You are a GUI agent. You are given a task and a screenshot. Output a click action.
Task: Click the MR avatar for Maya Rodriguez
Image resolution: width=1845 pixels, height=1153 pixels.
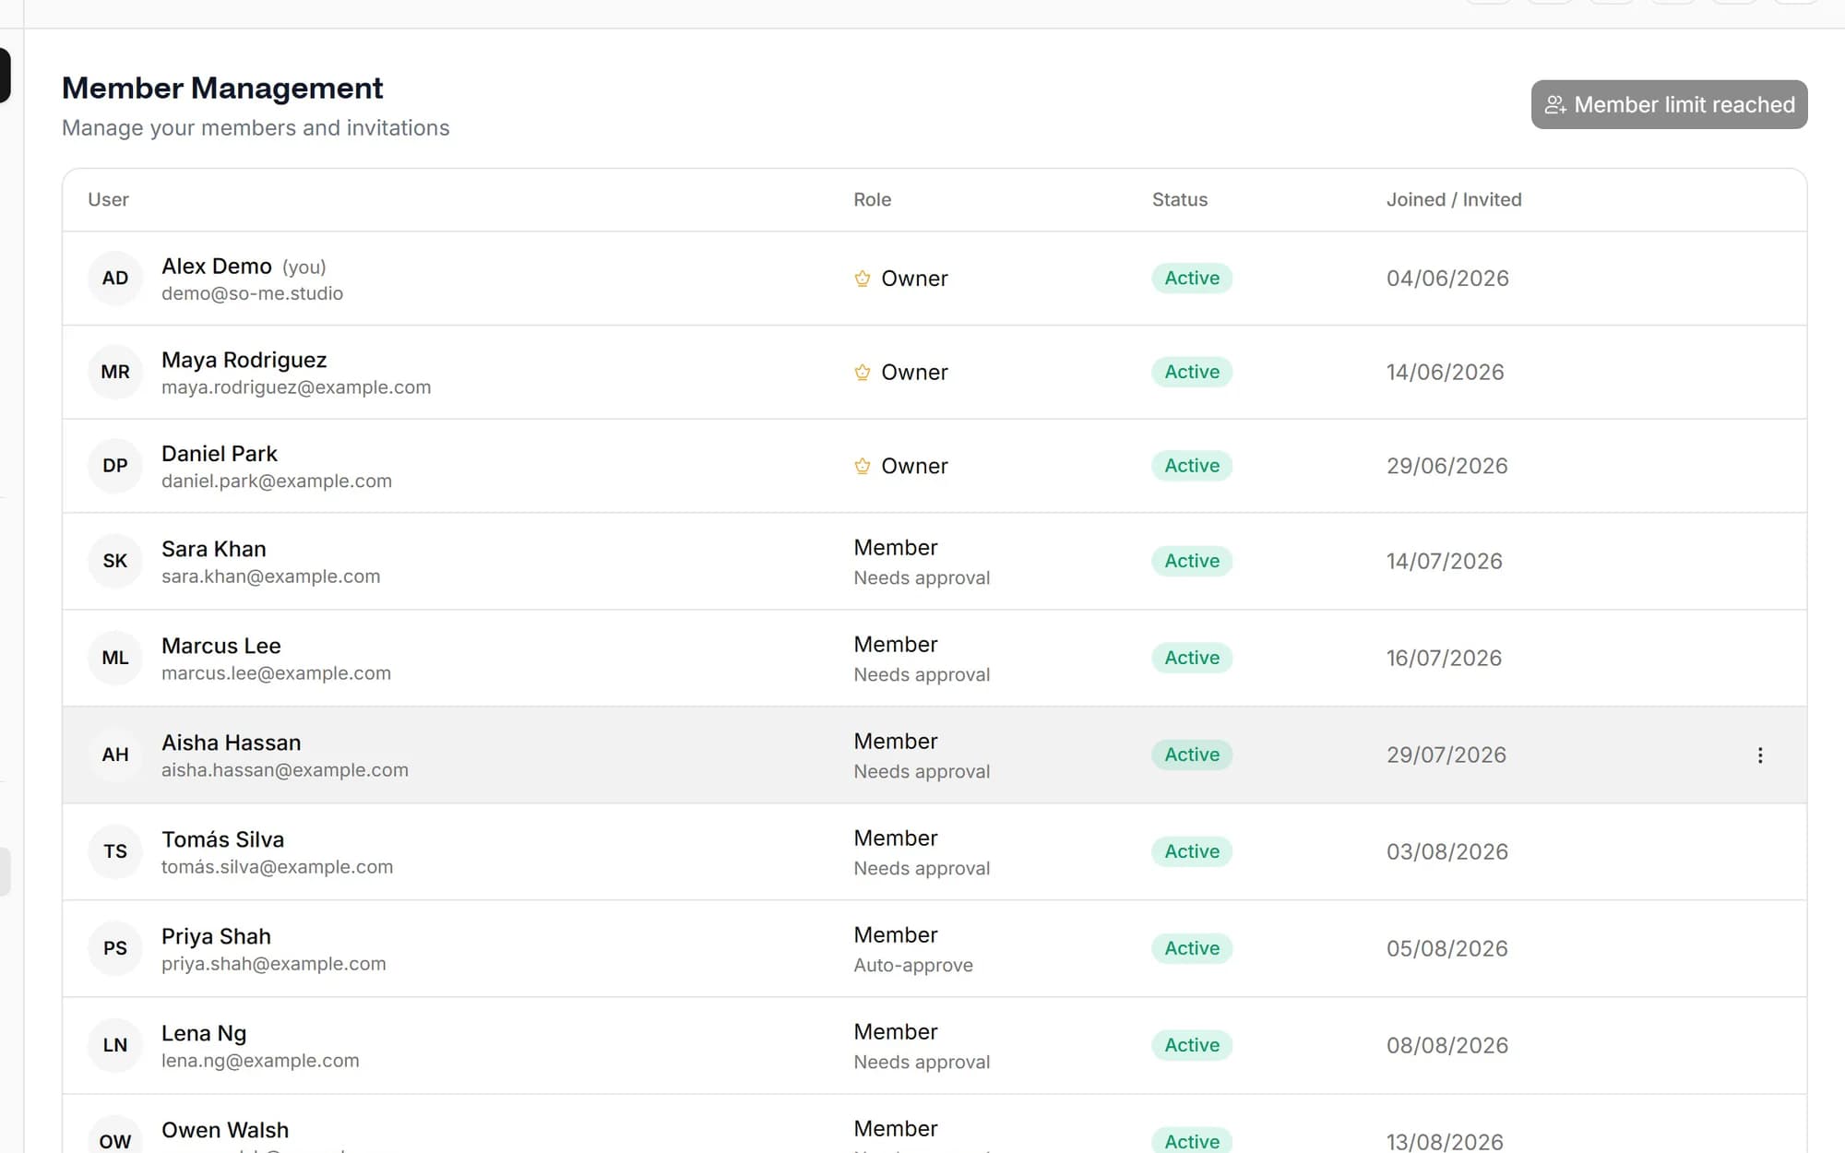click(x=115, y=372)
